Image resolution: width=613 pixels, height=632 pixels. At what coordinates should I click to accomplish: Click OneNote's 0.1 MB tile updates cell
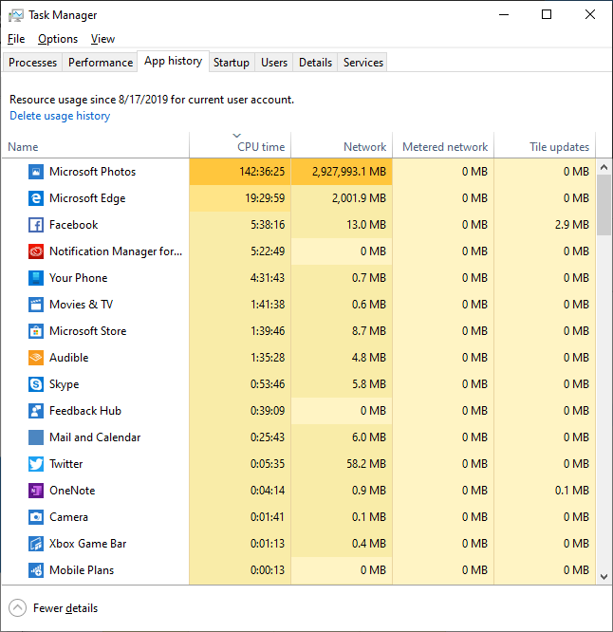coord(545,491)
